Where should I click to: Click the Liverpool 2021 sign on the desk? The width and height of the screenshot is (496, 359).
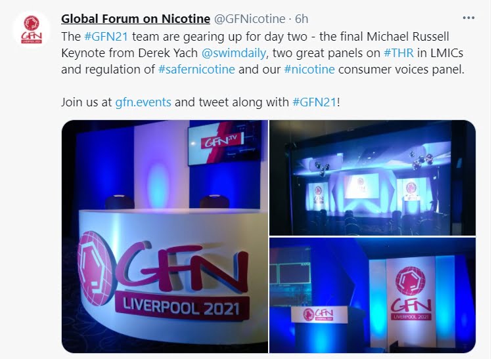pos(181,307)
